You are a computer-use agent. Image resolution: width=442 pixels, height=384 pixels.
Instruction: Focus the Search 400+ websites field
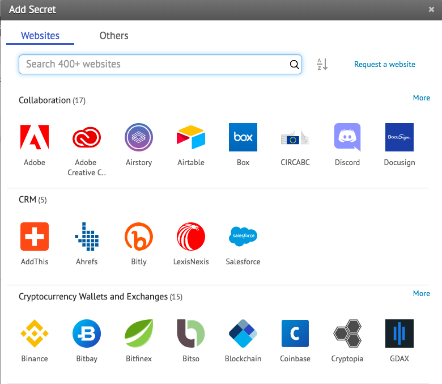click(x=160, y=64)
